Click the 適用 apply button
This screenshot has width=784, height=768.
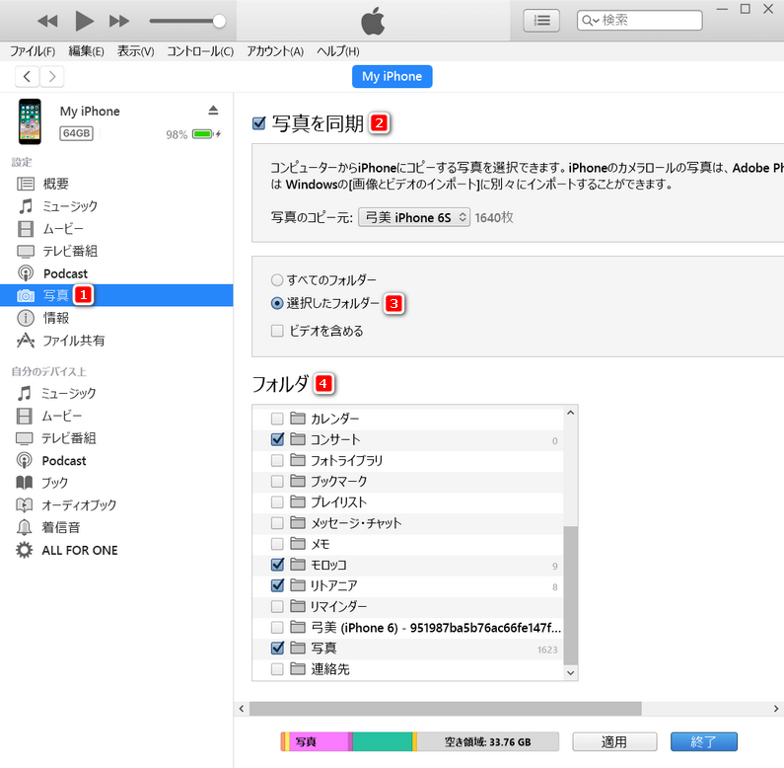point(614,742)
